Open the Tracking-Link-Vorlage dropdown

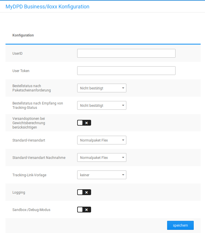click(x=101, y=175)
